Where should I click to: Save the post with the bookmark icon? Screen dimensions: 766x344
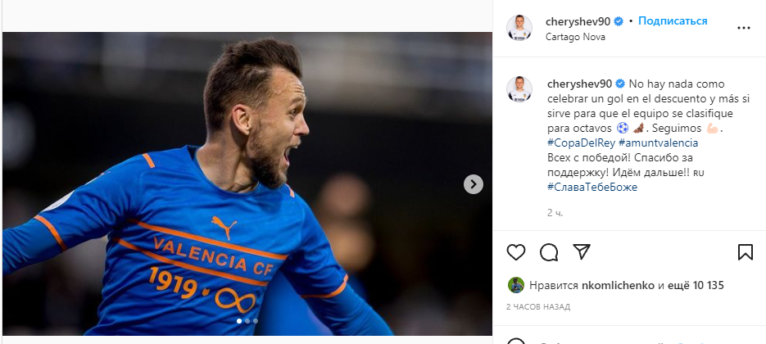pos(745,251)
